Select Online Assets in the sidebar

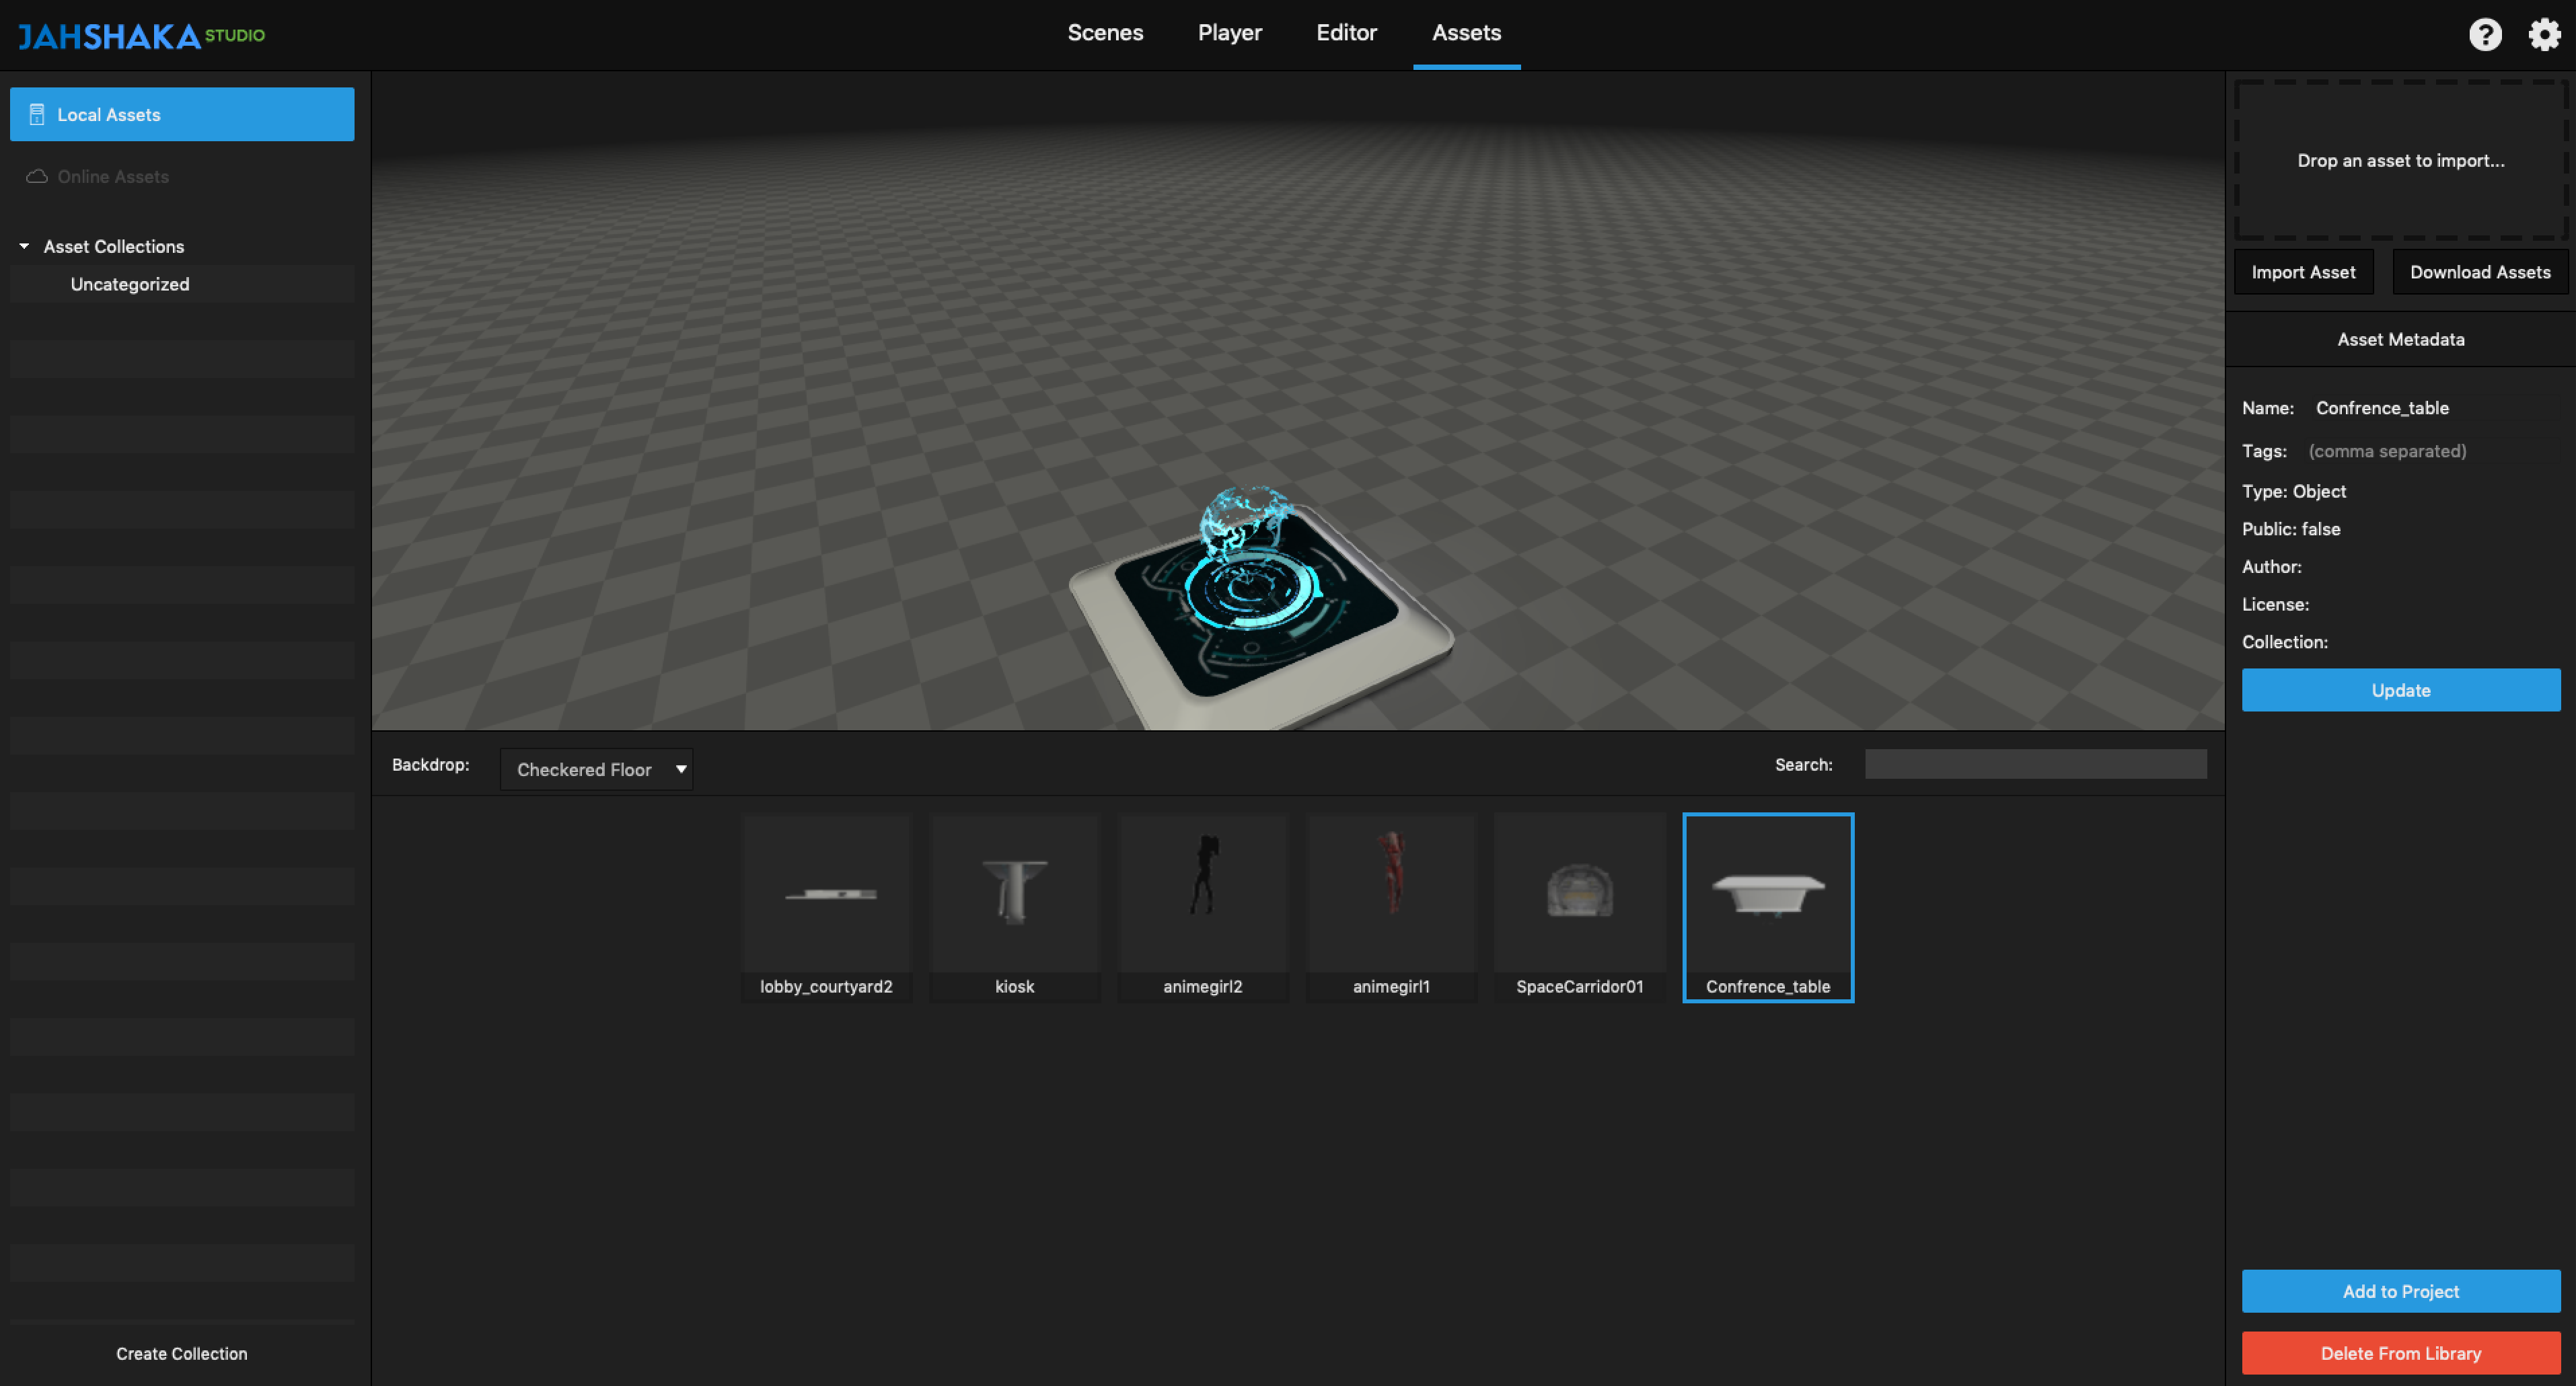click(x=182, y=177)
